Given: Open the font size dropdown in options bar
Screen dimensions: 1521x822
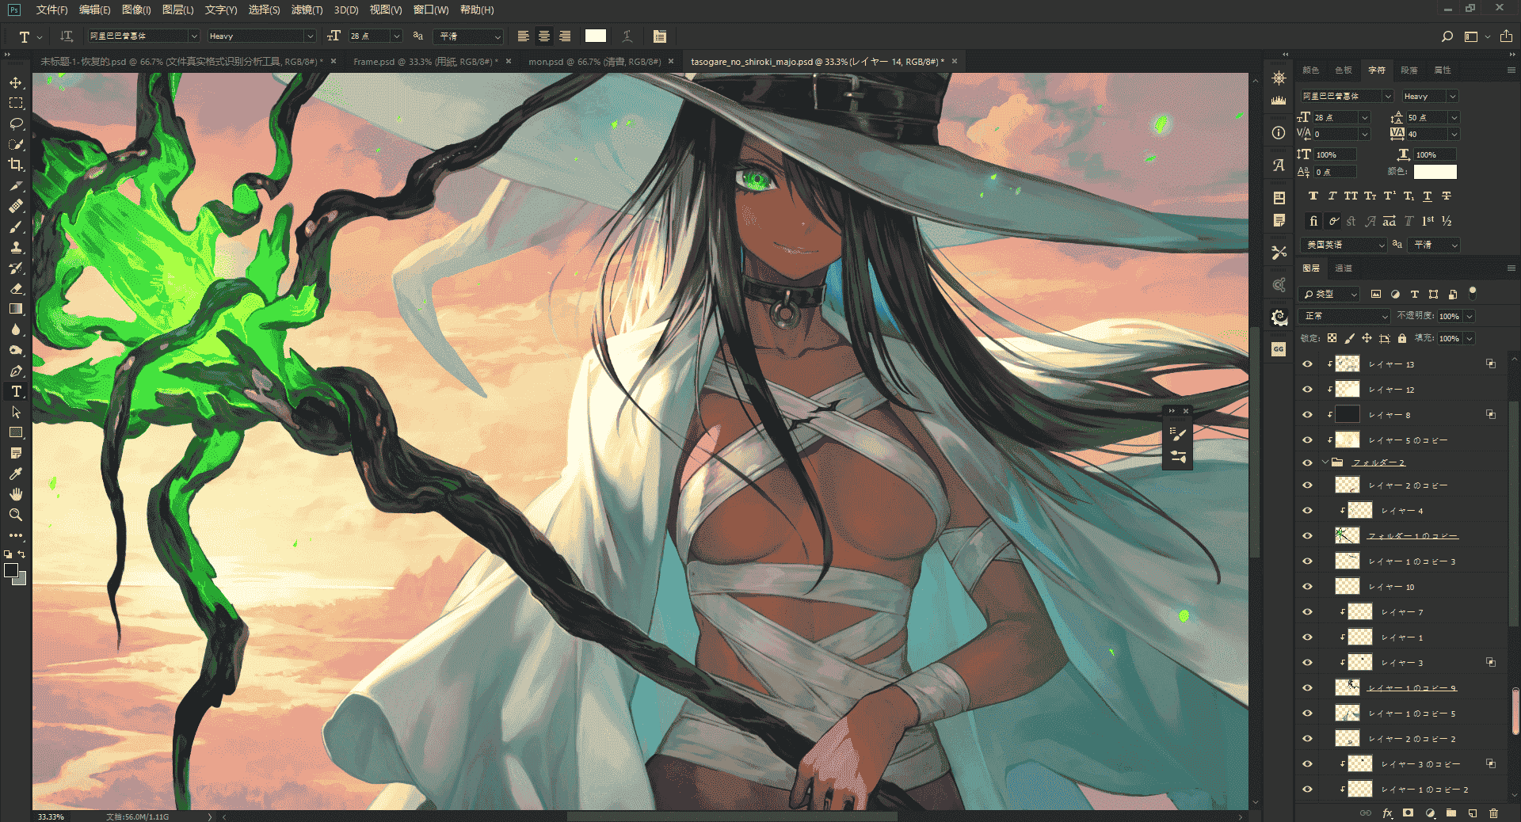Looking at the screenshot, I should pyautogui.click(x=397, y=36).
